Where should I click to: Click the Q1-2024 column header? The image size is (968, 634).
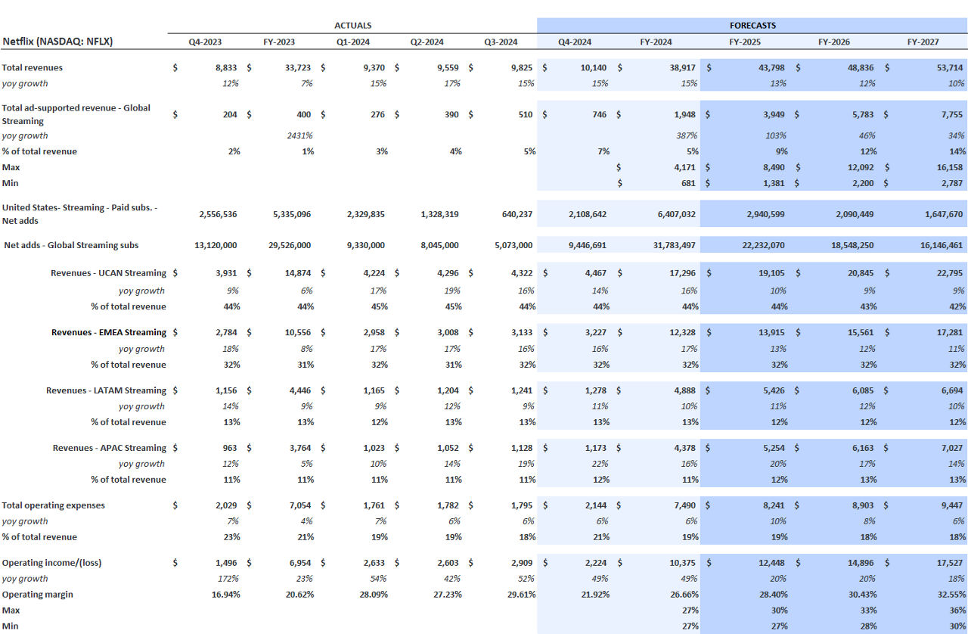pos(353,42)
